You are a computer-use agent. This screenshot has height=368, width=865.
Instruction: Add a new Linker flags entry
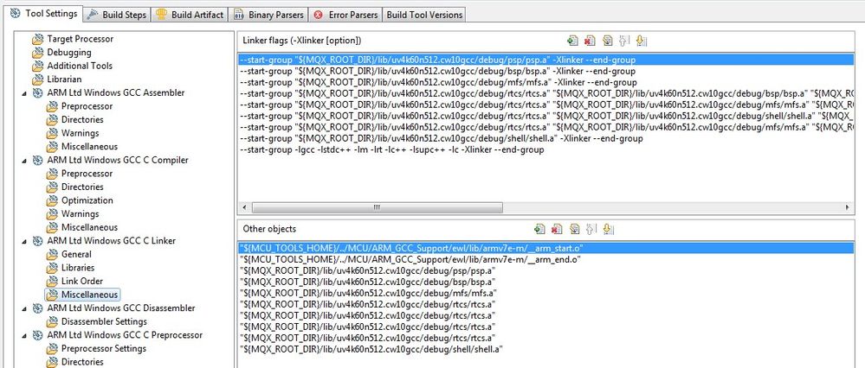572,40
